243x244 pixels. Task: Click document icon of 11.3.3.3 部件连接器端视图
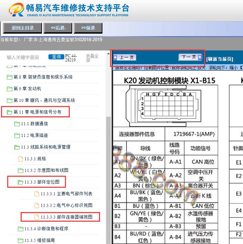tap(37, 217)
